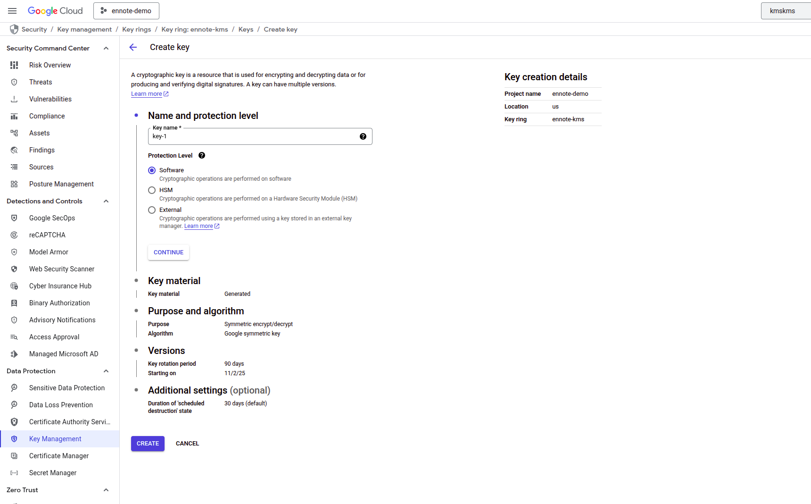This screenshot has height=504, width=811.
Task: Click the Web Security Scanner icon
Action: point(14,269)
